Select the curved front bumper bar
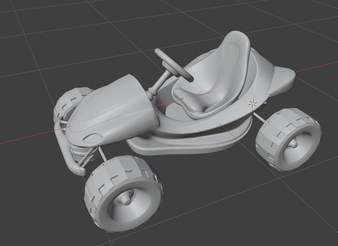Image resolution: width=338 pixels, height=246 pixels. coord(67,149)
